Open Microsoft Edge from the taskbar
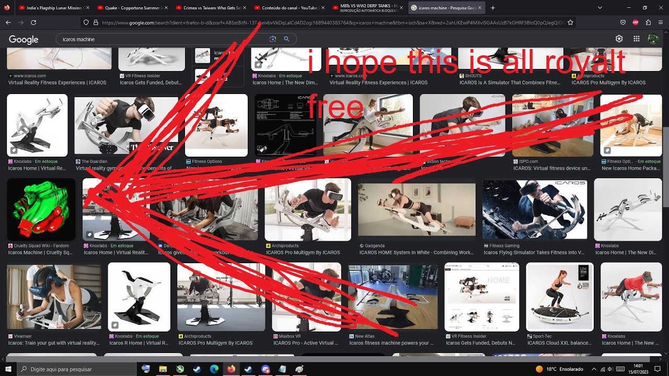Image resolution: width=669 pixels, height=376 pixels. (214, 369)
